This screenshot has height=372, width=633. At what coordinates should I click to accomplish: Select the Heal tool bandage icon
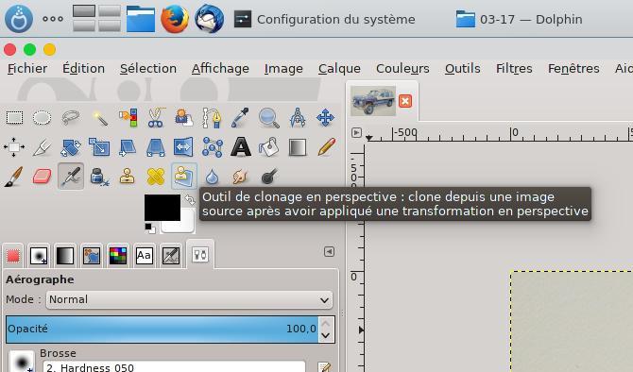156,177
